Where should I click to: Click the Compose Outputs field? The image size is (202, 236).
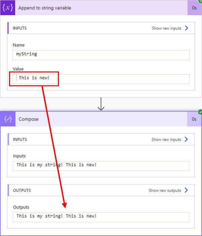coord(101,217)
